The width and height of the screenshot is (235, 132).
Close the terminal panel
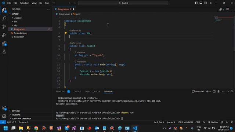click(232, 91)
